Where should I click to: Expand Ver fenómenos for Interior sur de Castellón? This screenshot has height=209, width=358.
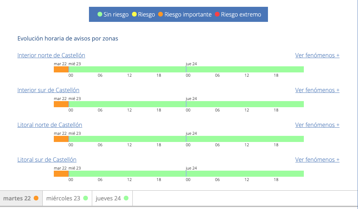point(317,90)
